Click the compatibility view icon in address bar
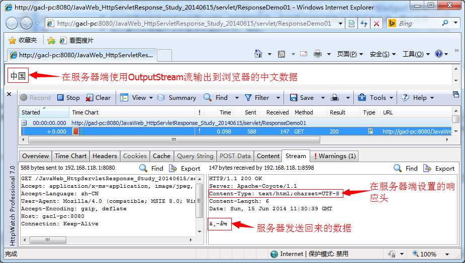The image size is (465, 263). [x=351, y=24]
